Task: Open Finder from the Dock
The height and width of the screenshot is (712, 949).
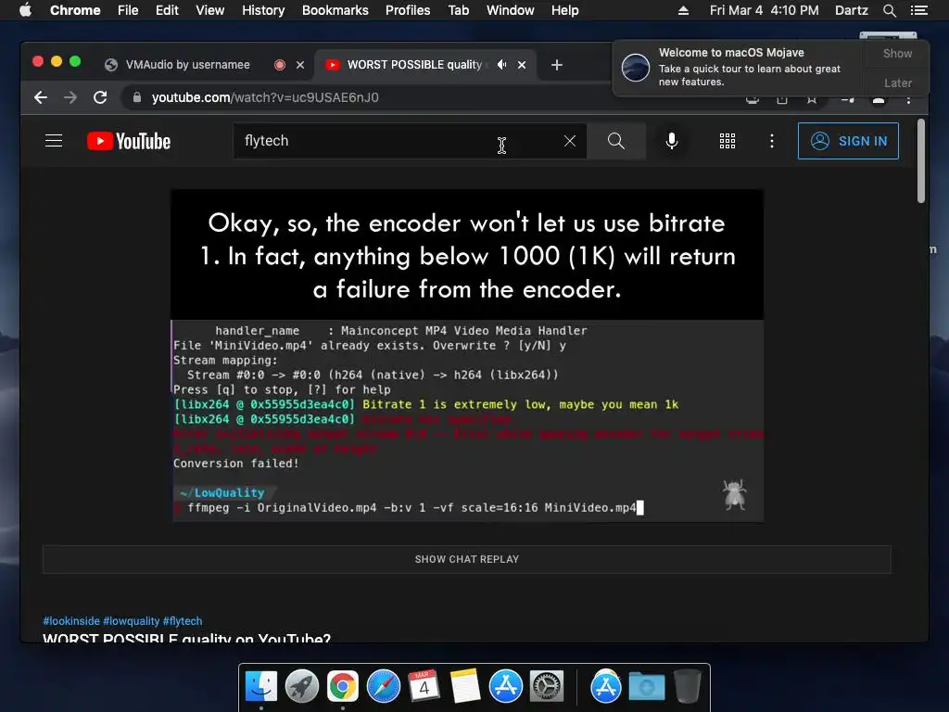Action: [260, 687]
